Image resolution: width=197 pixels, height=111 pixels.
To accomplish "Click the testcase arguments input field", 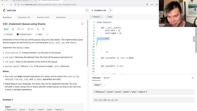I will click(143, 100).
